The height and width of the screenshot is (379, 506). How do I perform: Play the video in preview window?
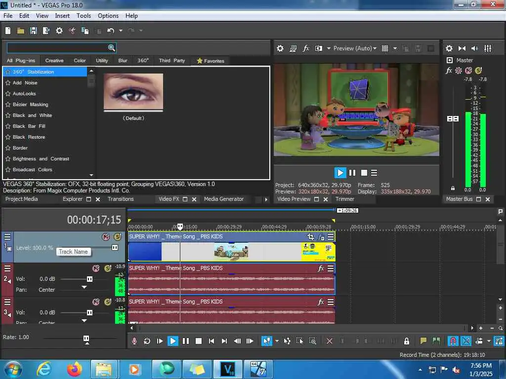(x=340, y=173)
